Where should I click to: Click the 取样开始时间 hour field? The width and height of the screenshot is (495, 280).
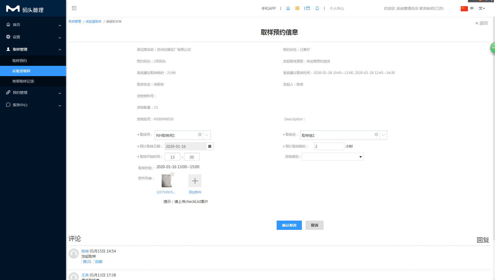[172, 157]
